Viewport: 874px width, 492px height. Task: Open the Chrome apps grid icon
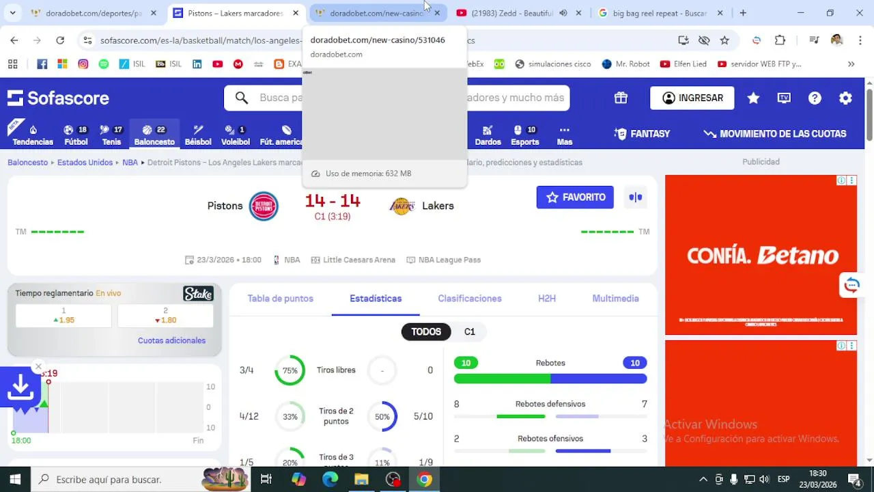[x=12, y=64]
